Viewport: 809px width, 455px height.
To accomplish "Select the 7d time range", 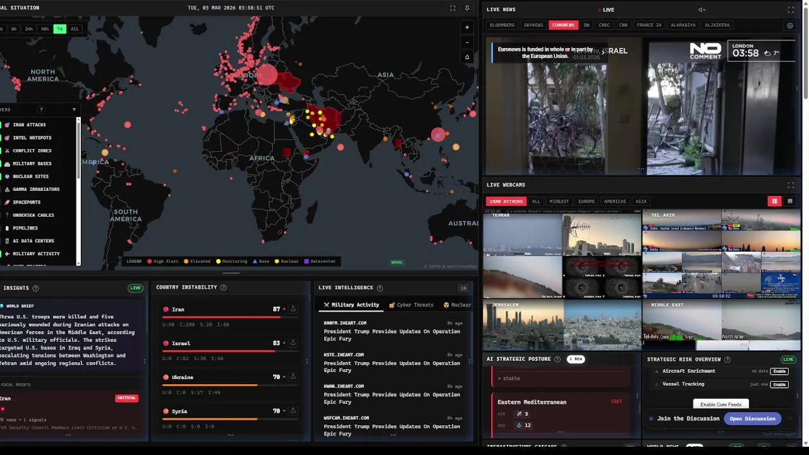I will click(59, 29).
